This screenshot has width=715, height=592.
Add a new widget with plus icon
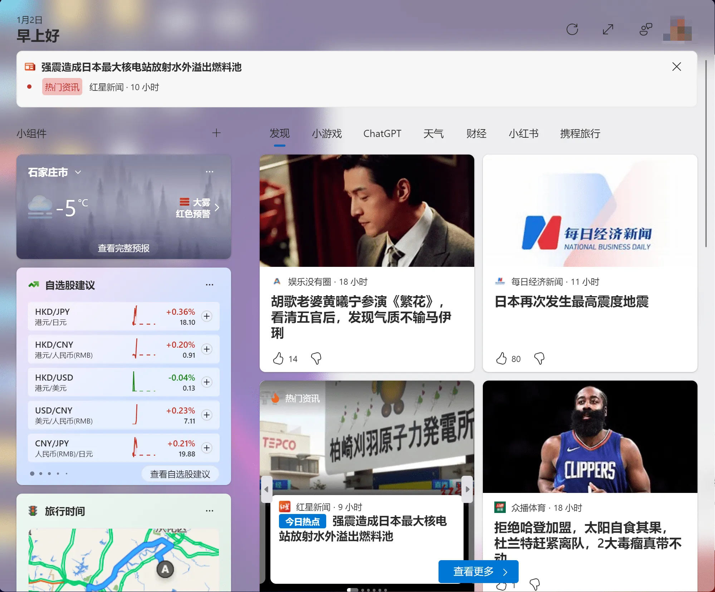[216, 133]
